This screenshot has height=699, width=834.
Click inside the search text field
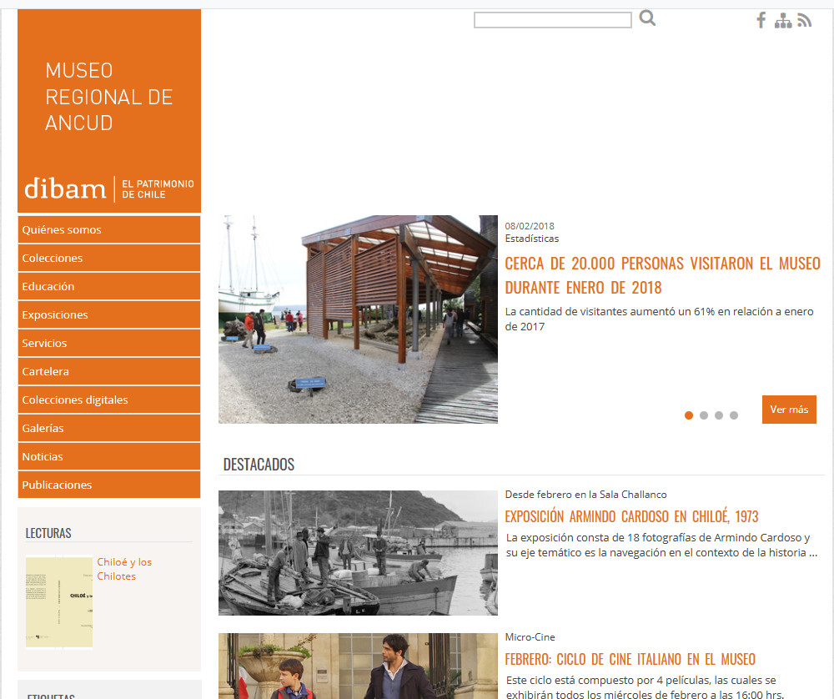pyautogui.click(x=552, y=20)
